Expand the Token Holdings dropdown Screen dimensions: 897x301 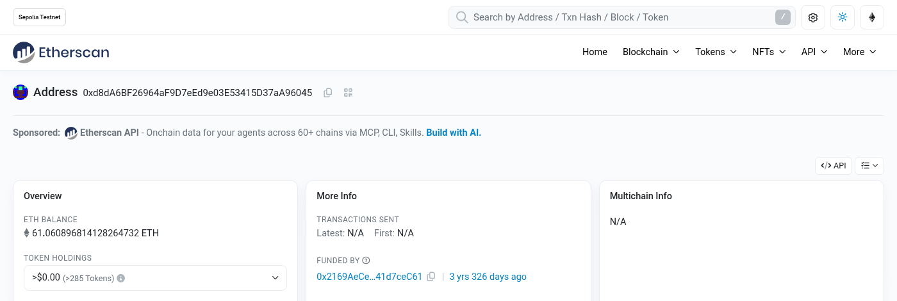coord(155,278)
